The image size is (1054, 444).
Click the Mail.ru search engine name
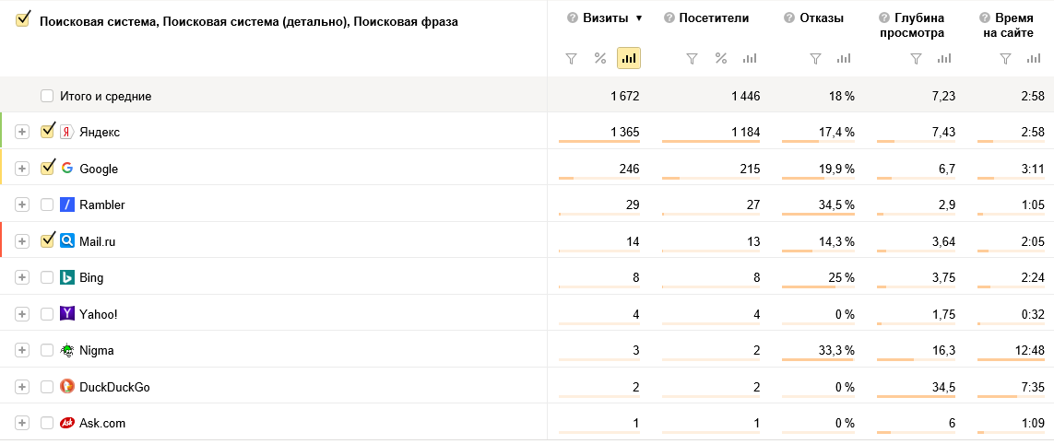coord(98,241)
